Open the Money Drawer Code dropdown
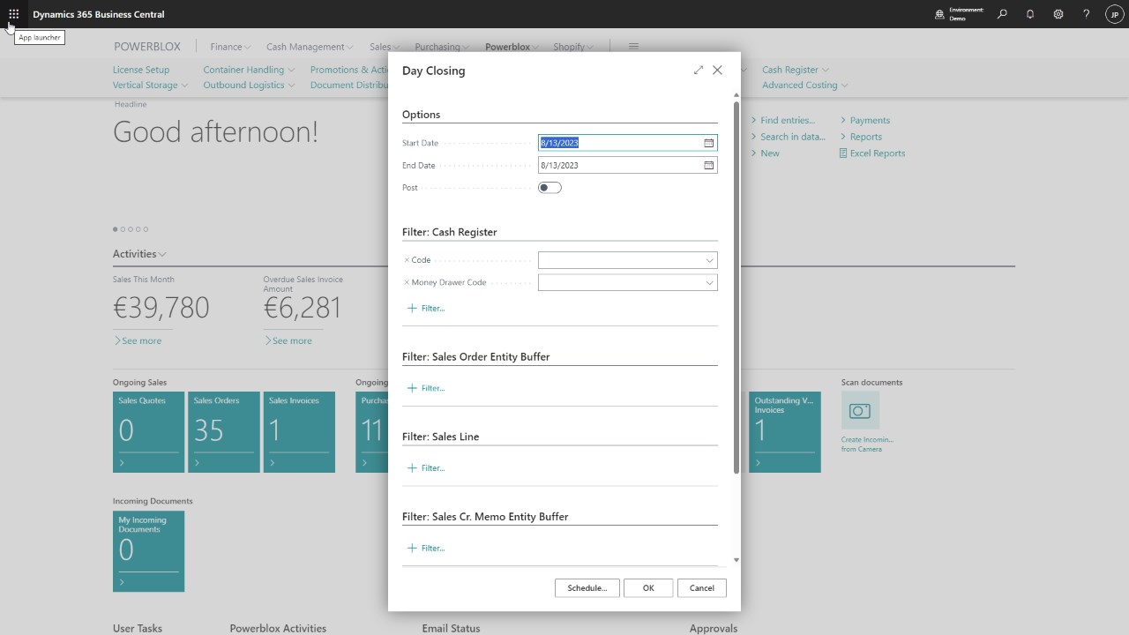 pos(709,282)
